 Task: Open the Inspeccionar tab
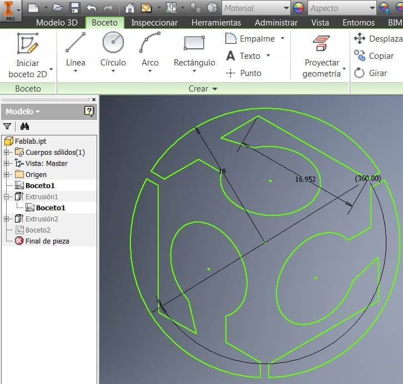[x=154, y=23]
